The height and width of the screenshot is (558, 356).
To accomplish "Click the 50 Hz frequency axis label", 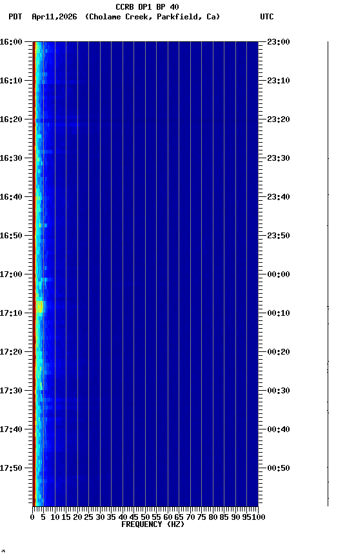I will tap(145, 517).
